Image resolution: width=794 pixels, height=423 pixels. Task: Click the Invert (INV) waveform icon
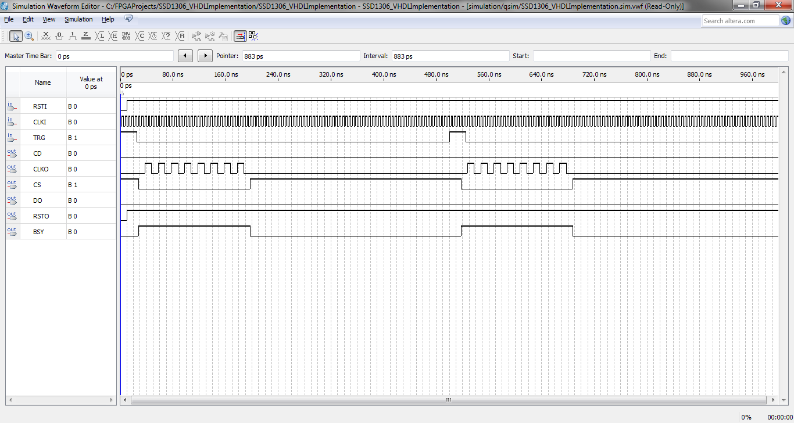click(126, 36)
